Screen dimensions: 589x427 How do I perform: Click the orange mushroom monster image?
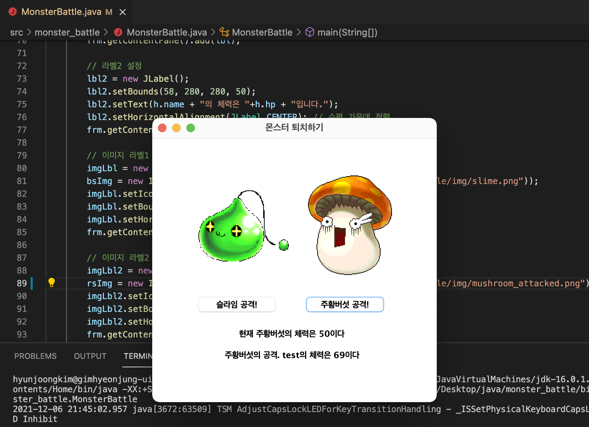click(350, 225)
